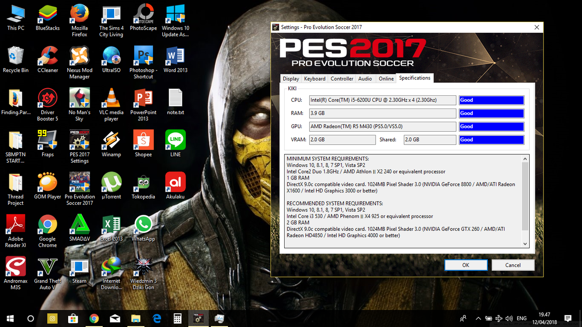The height and width of the screenshot is (327, 582).
Task: Select the Excel 2013 desktop icon
Action: click(111, 229)
